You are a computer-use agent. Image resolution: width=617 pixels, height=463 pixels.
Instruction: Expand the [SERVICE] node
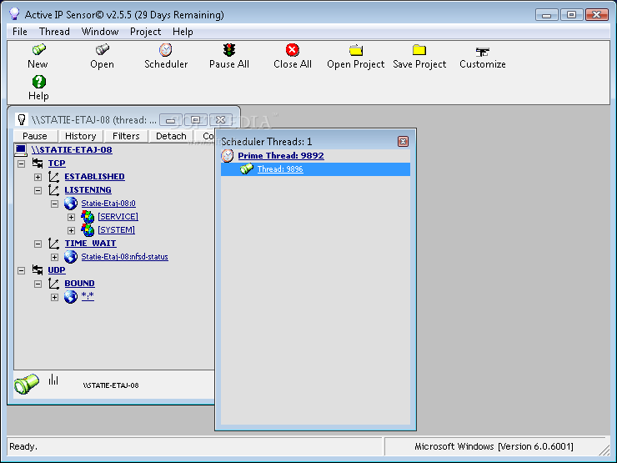point(71,218)
